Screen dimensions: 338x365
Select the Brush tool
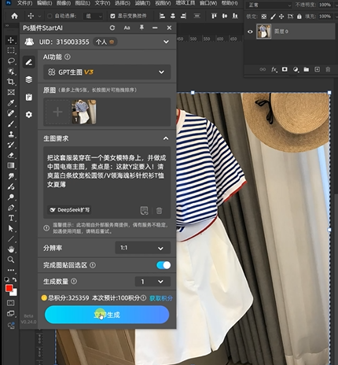11,124
